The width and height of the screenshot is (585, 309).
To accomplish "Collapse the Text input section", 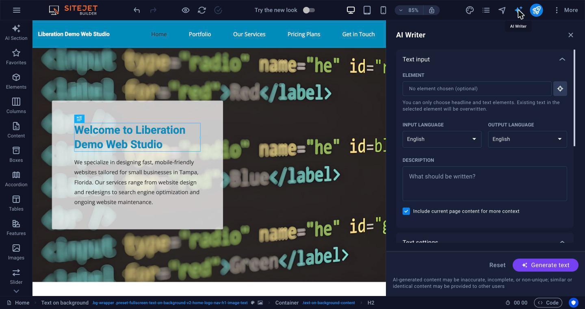I will 562,59.
